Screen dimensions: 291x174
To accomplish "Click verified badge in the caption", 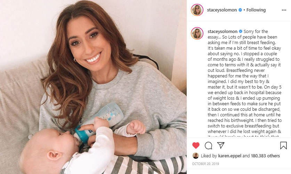I will coord(241,31).
